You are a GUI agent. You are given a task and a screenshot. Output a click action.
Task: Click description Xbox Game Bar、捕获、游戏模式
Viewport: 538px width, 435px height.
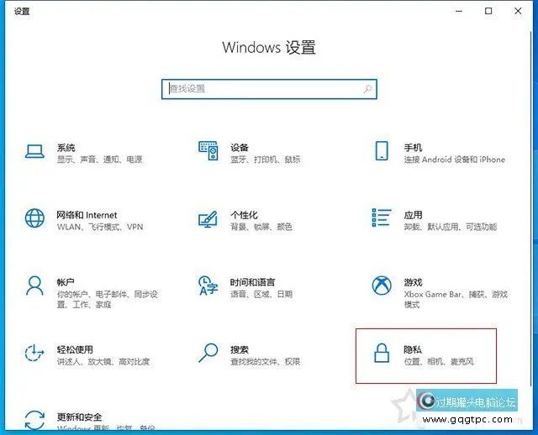pyautogui.click(x=456, y=299)
